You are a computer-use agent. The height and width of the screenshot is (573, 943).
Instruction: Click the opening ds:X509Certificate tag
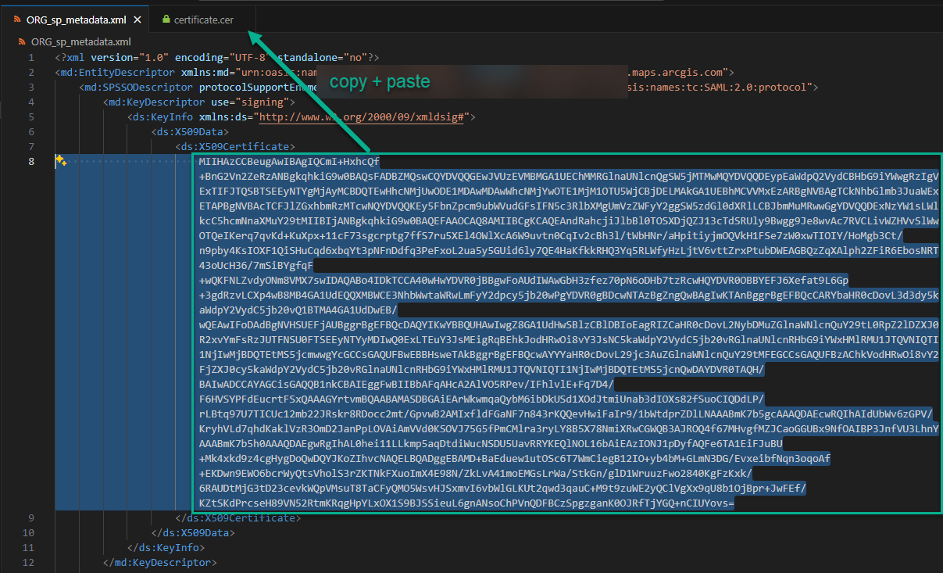235,147
